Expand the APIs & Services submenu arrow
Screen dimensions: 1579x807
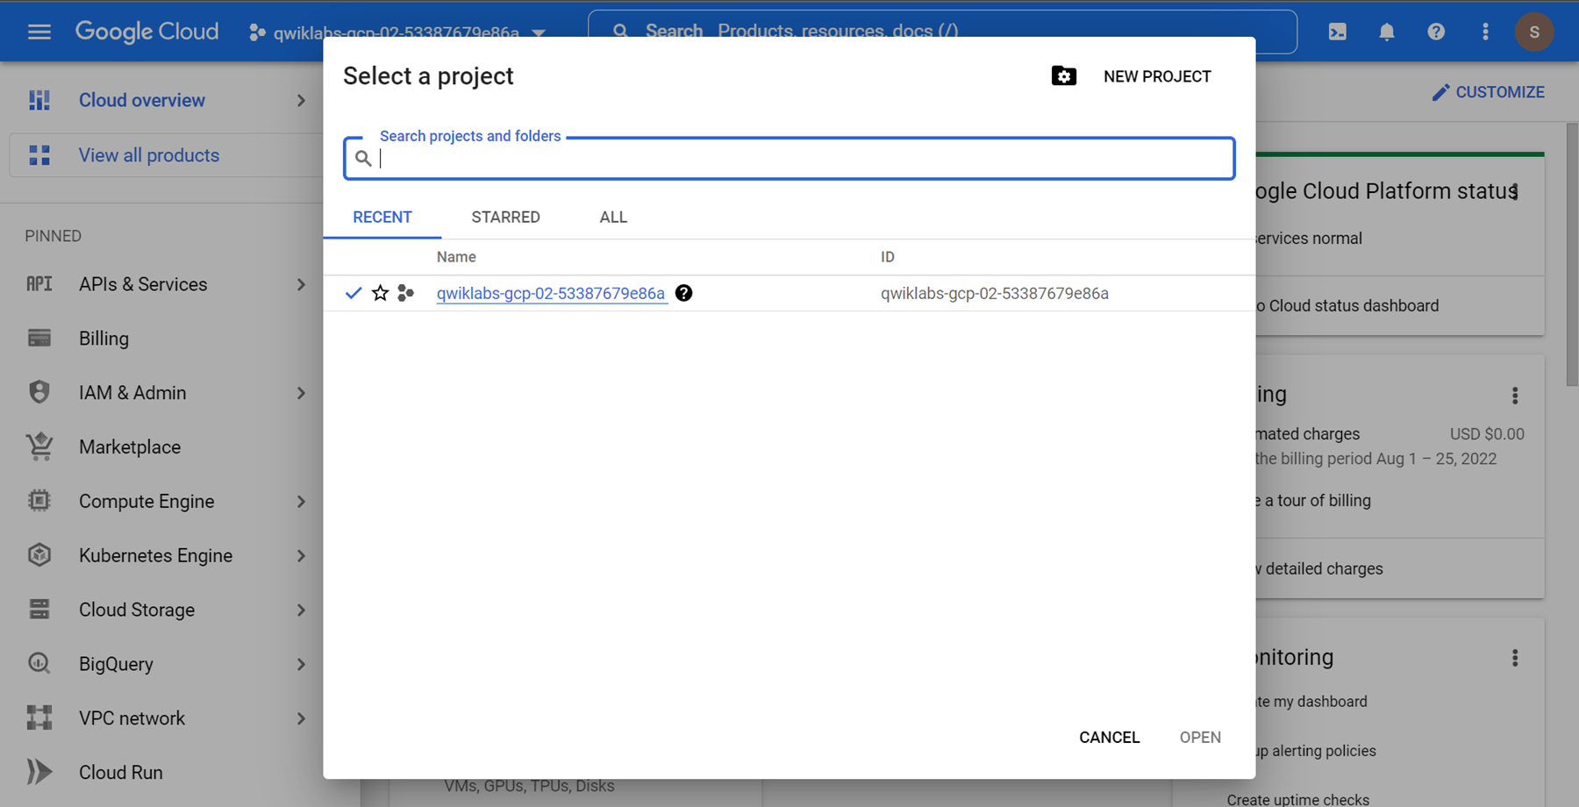(301, 285)
